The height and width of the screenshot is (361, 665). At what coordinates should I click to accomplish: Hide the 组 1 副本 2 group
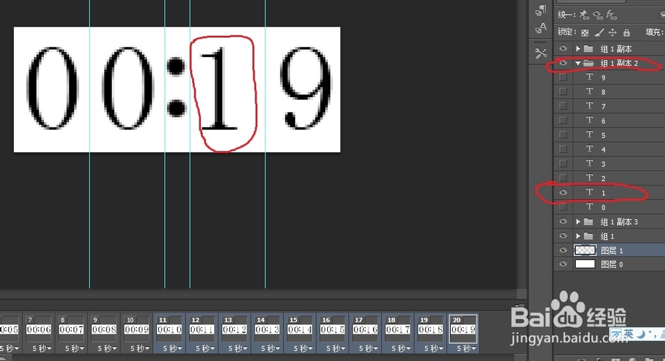coord(563,62)
